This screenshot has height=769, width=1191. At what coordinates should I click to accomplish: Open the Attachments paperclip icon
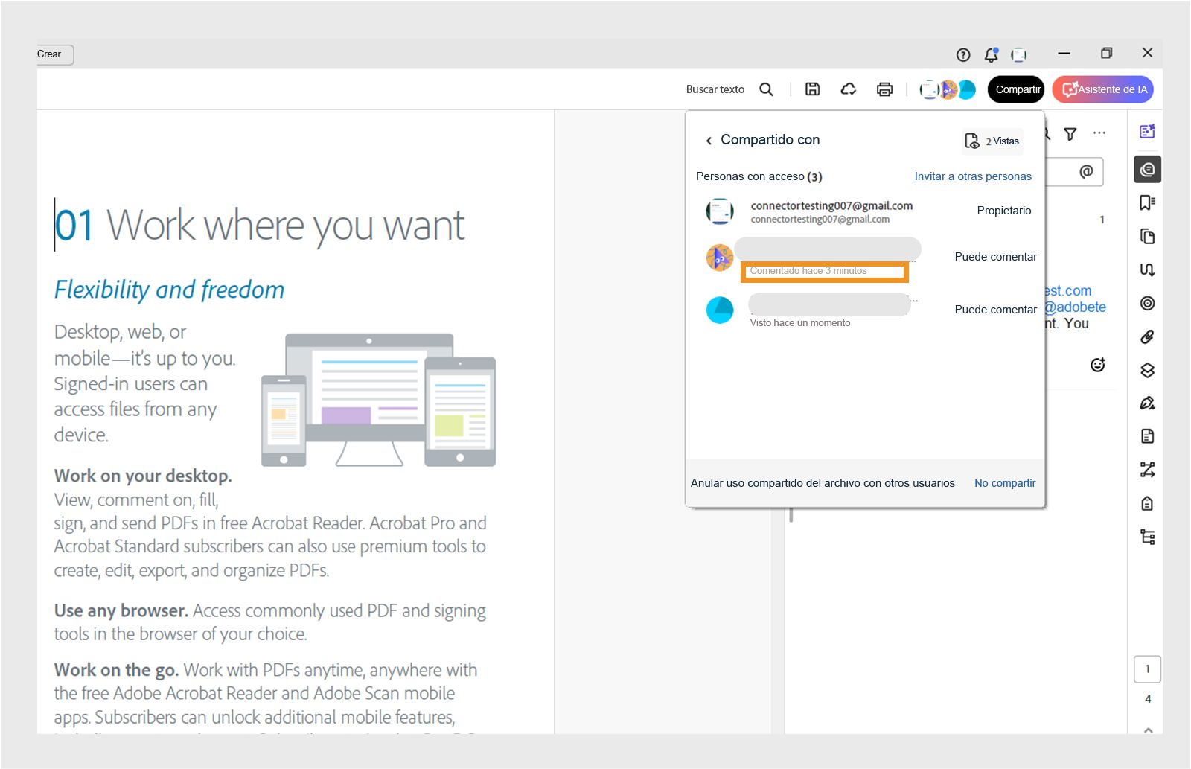point(1147,336)
